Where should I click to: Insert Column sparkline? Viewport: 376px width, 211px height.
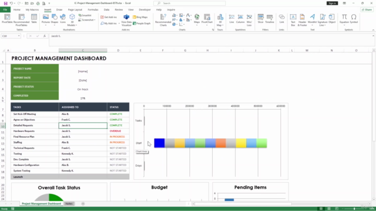tap(240, 19)
